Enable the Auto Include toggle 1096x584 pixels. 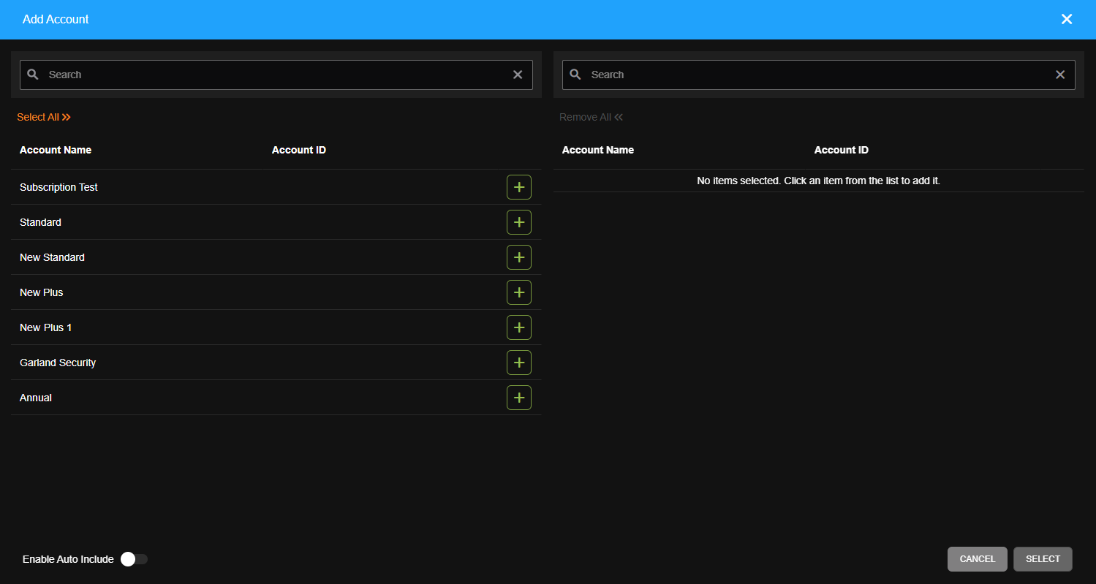[x=134, y=559]
